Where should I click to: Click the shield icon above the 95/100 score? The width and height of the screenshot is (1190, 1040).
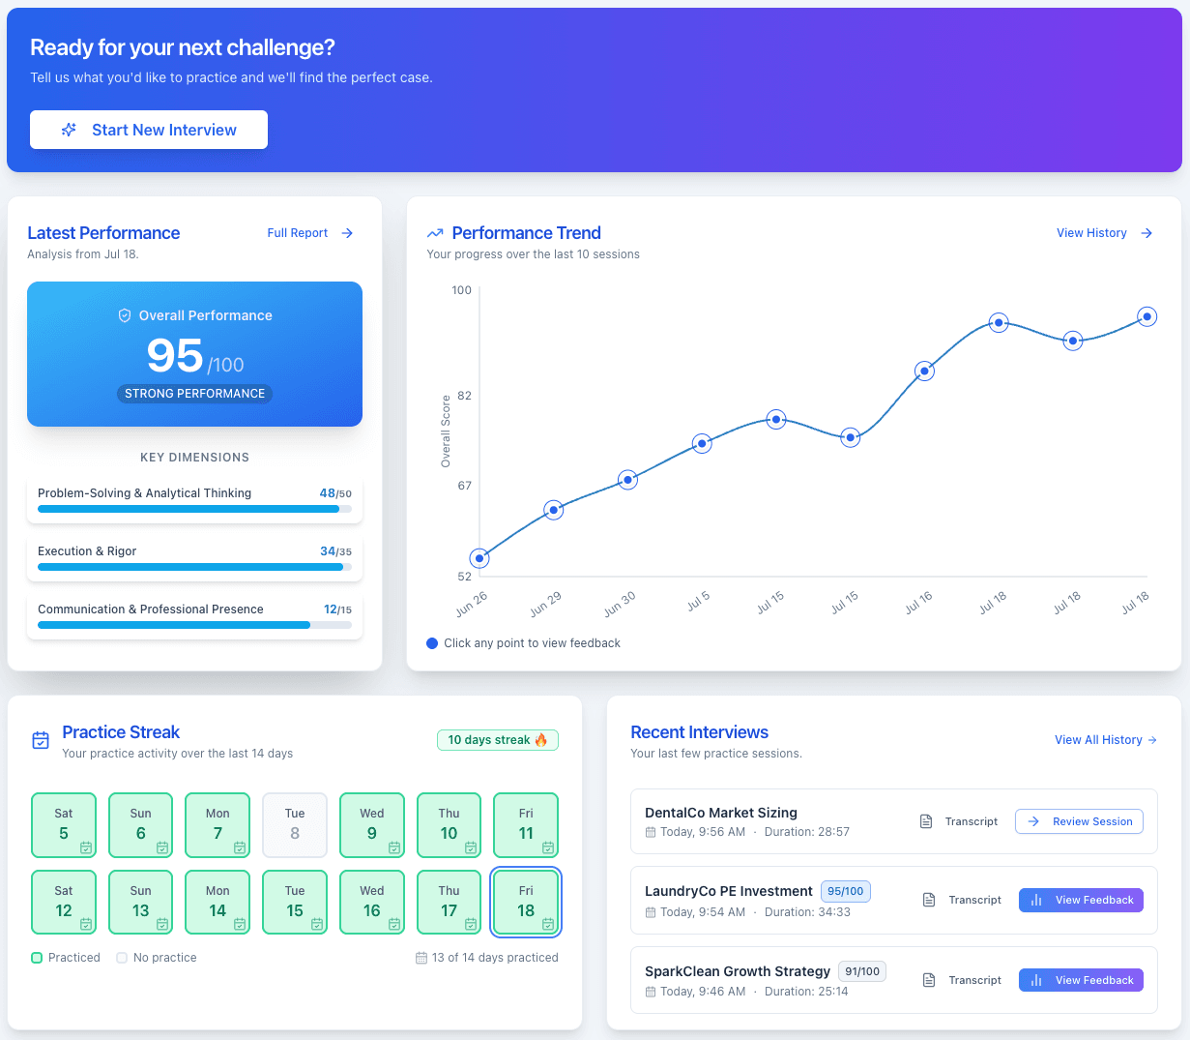click(125, 314)
